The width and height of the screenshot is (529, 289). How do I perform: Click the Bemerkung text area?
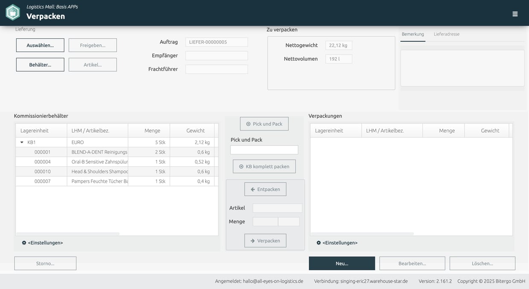[462, 68]
